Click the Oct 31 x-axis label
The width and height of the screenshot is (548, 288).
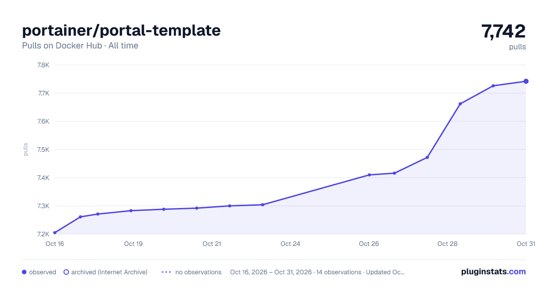tap(526, 244)
